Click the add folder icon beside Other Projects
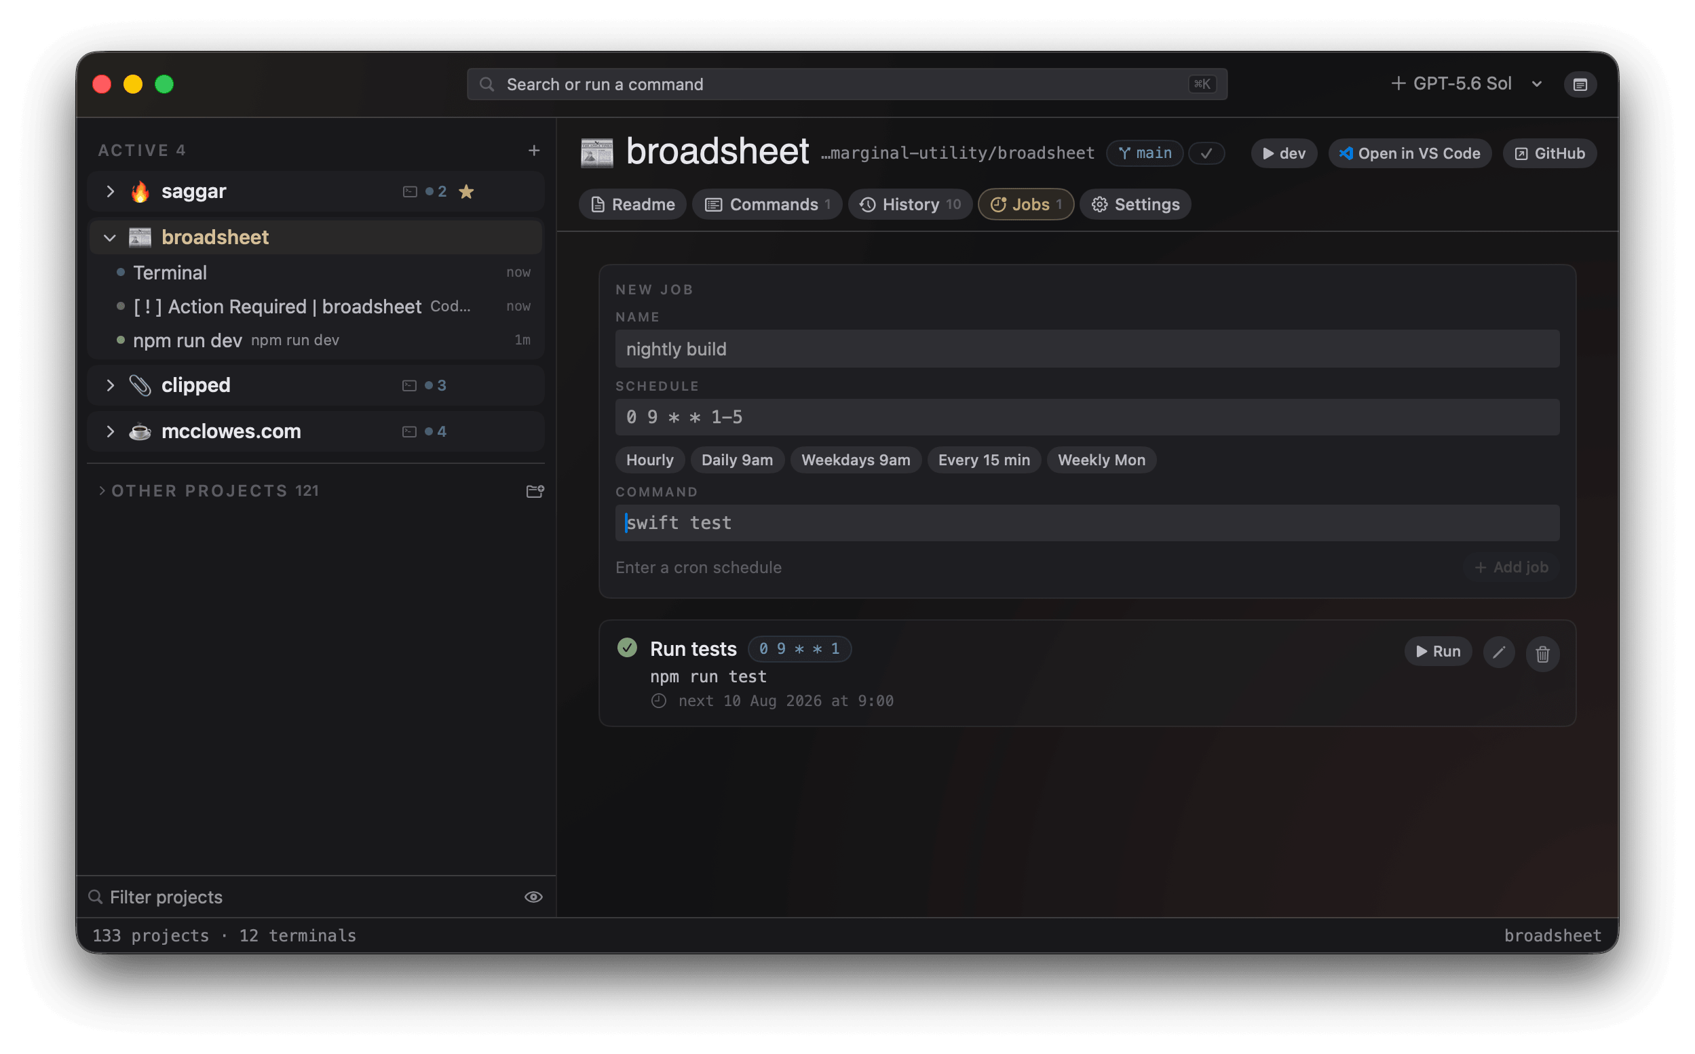 point(535,492)
